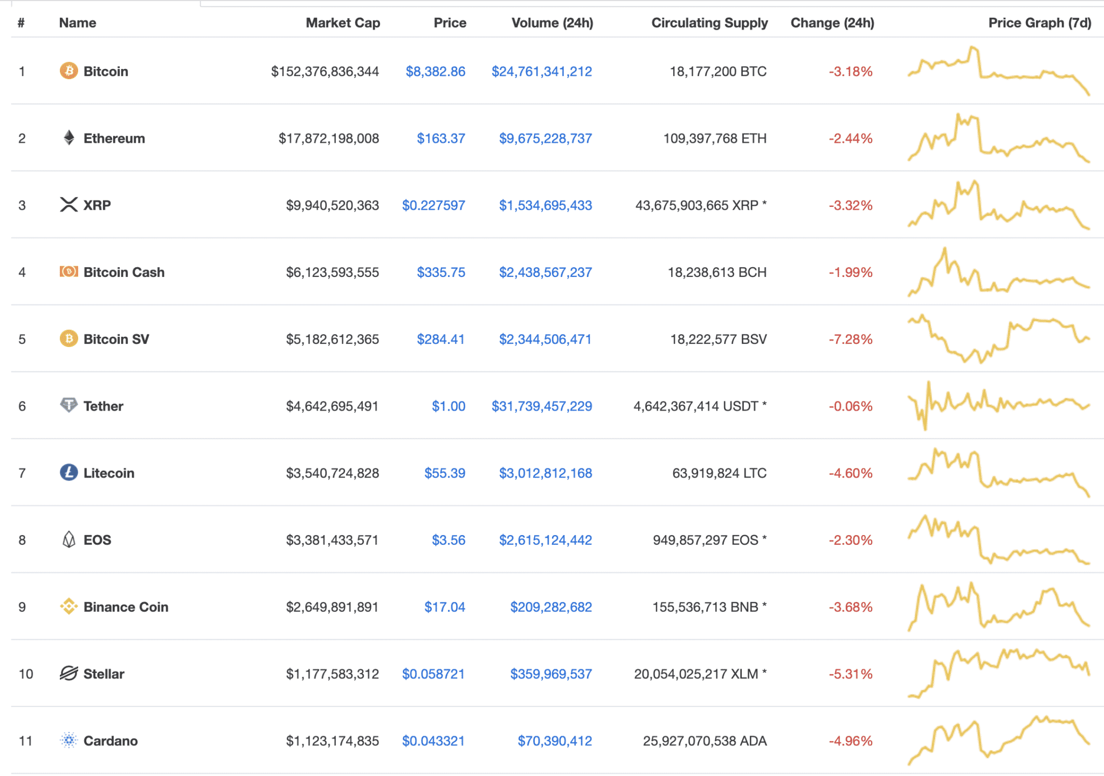Select Stellar change -5.31%
Screen dimensions: 1104x776
pyautogui.click(x=851, y=674)
